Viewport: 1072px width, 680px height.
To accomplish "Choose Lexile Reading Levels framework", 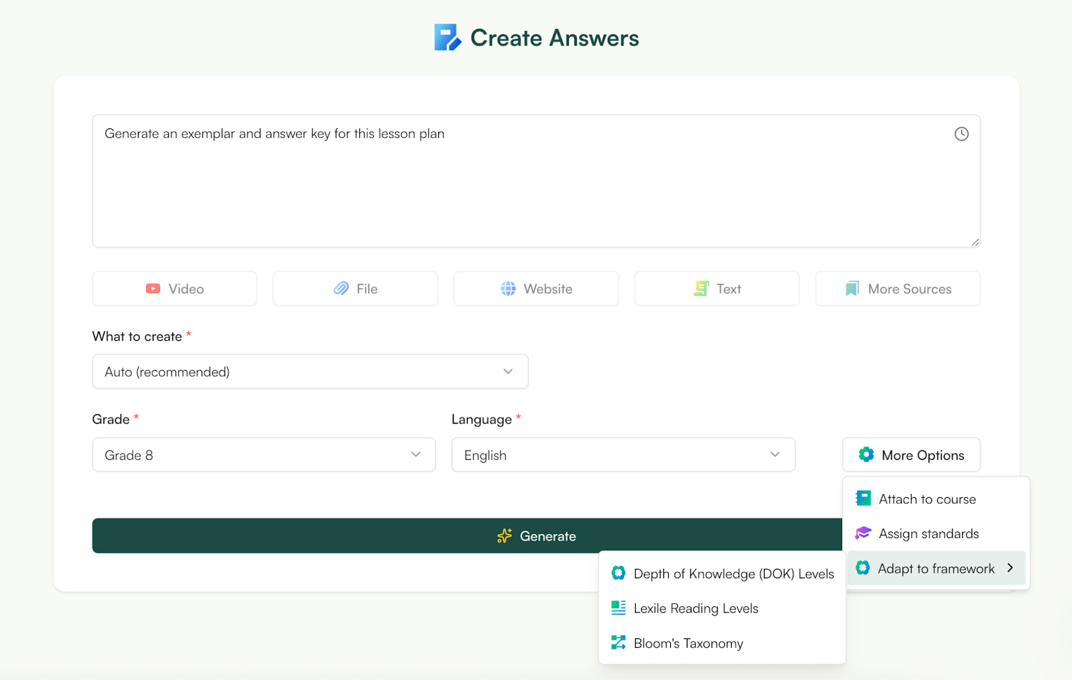I will [x=695, y=608].
